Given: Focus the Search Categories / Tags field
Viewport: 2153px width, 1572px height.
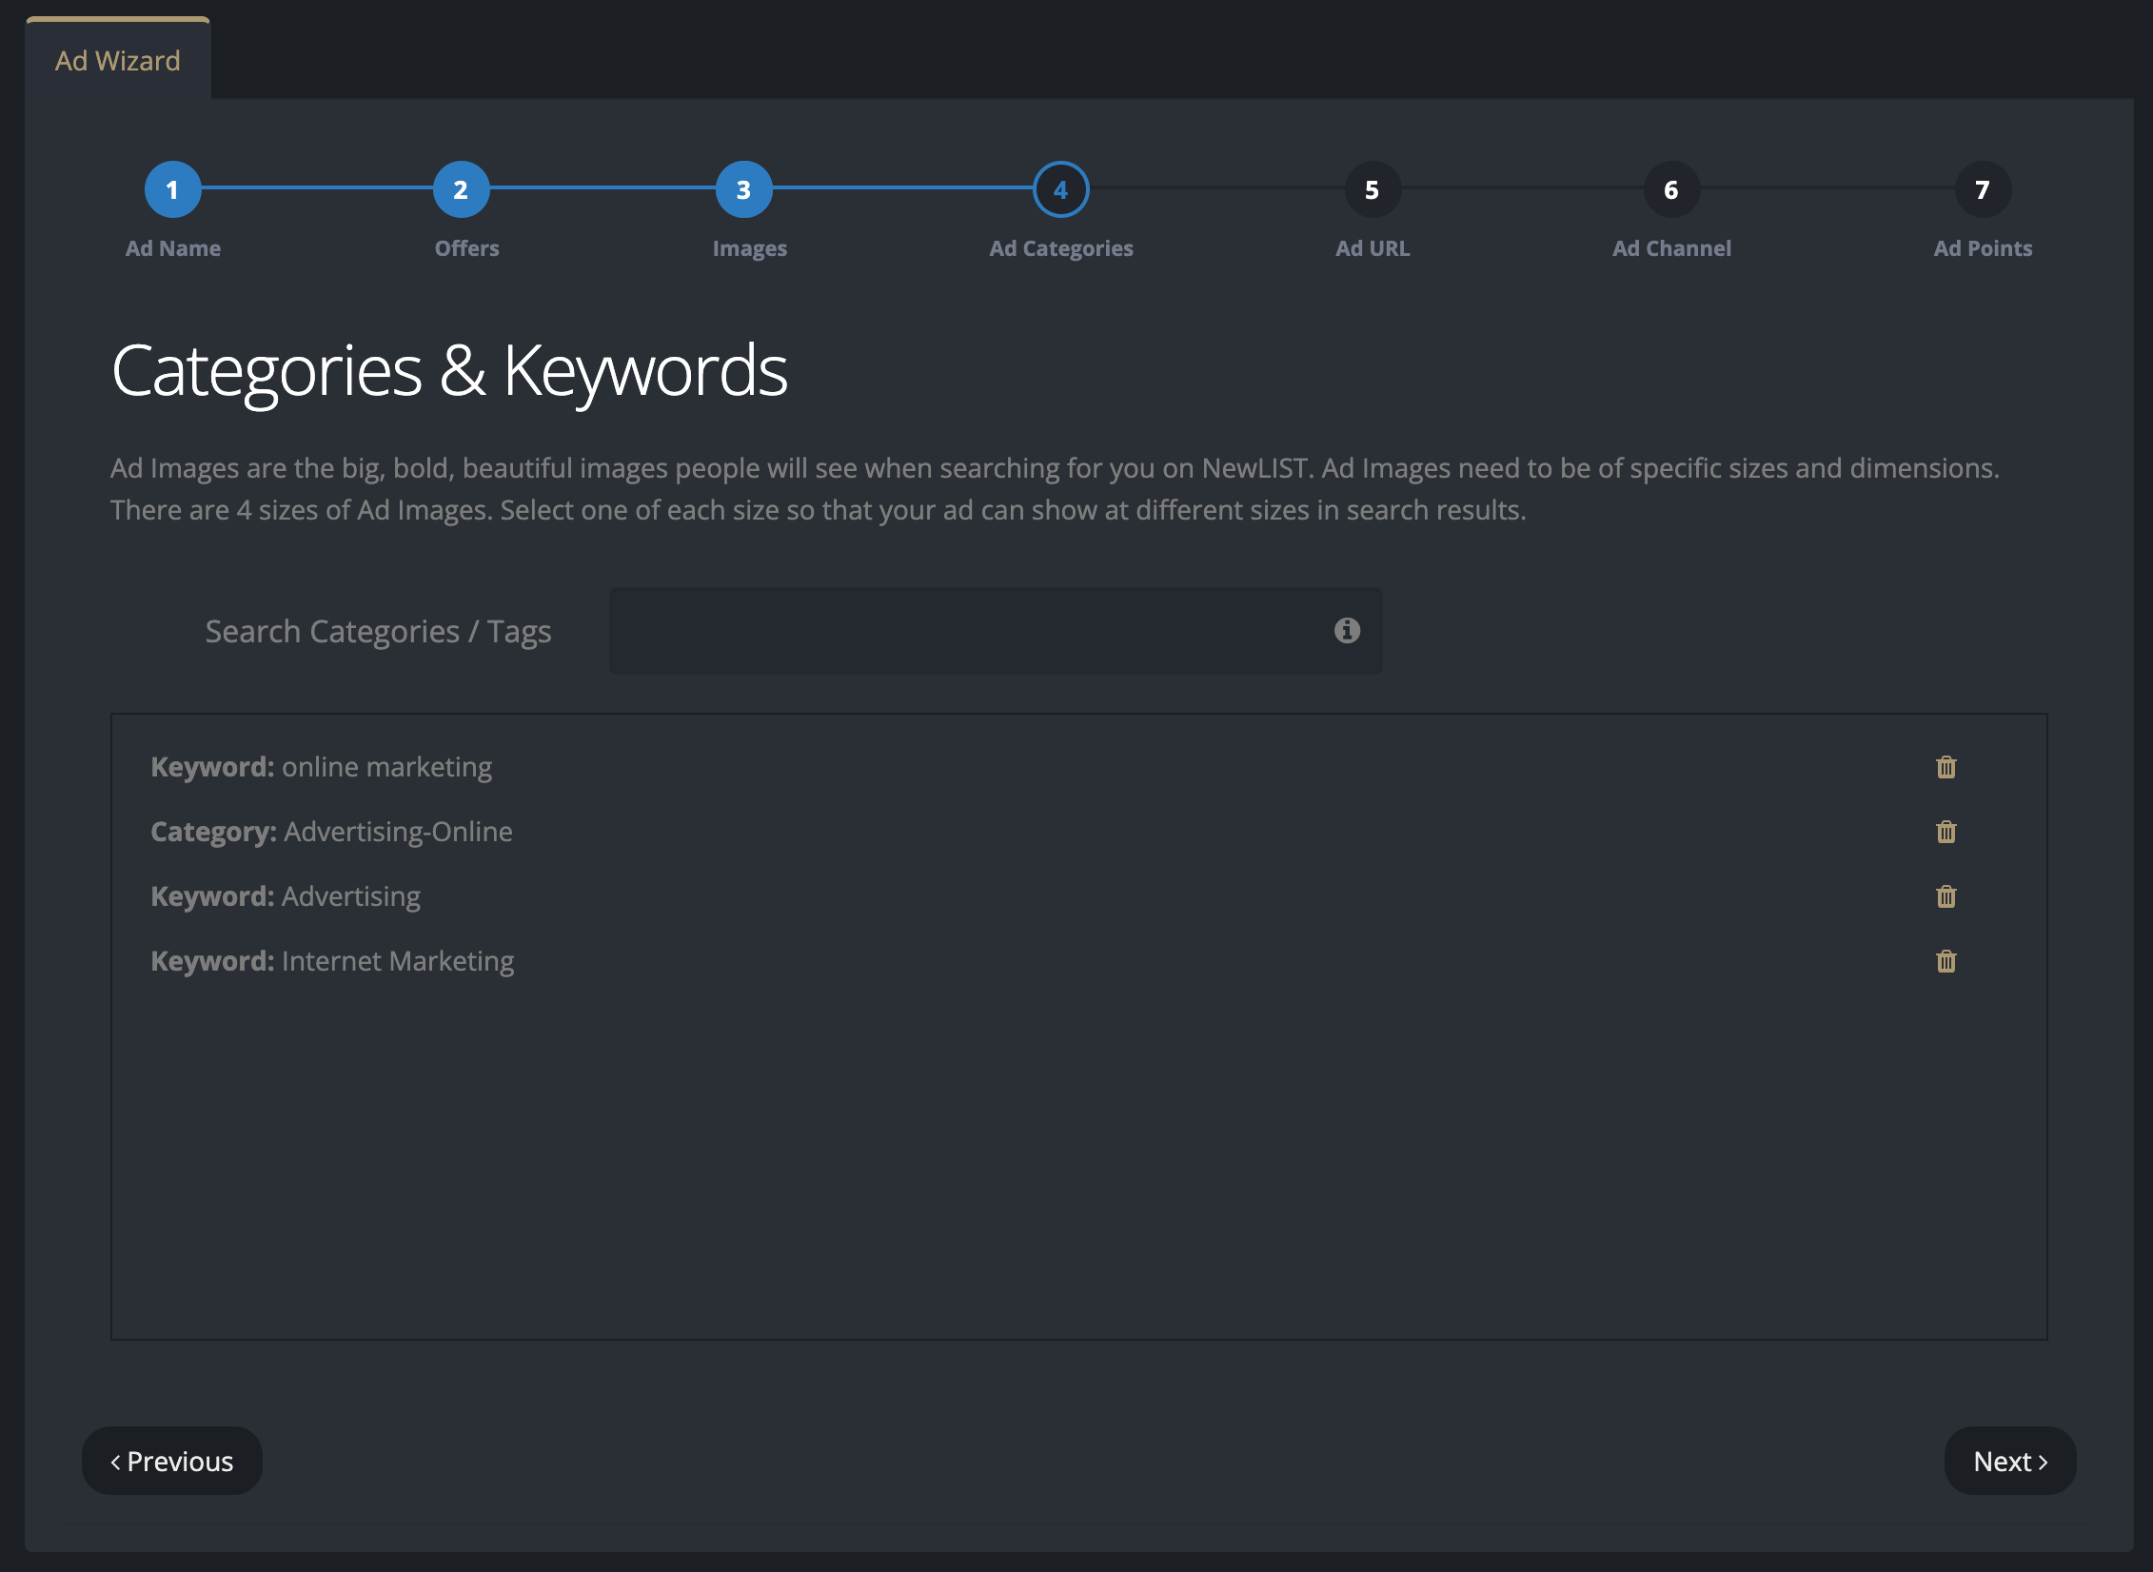Looking at the screenshot, I should pos(996,631).
